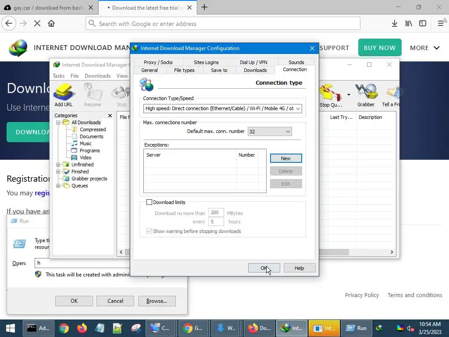The width and height of the screenshot is (449, 337).
Task: Click the volume icon in system tray
Action: tap(410, 328)
